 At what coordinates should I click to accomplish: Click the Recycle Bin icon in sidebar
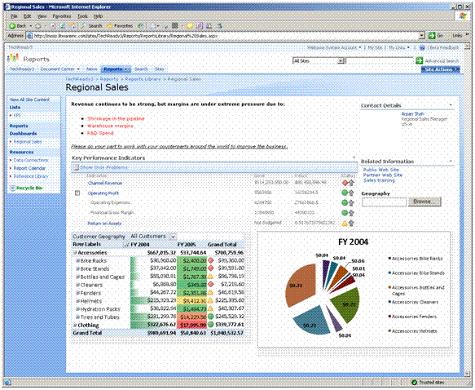tap(13, 188)
